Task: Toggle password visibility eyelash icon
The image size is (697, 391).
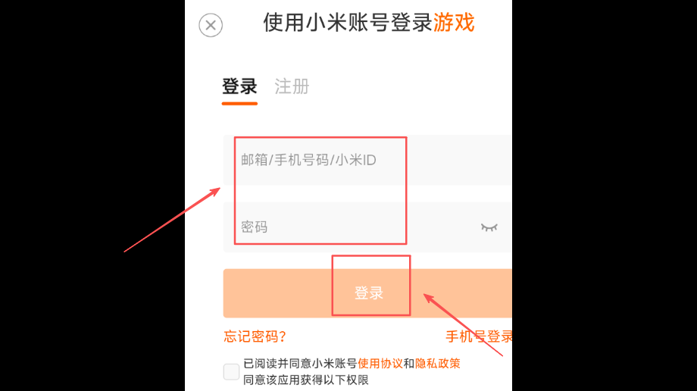Action: point(489,227)
